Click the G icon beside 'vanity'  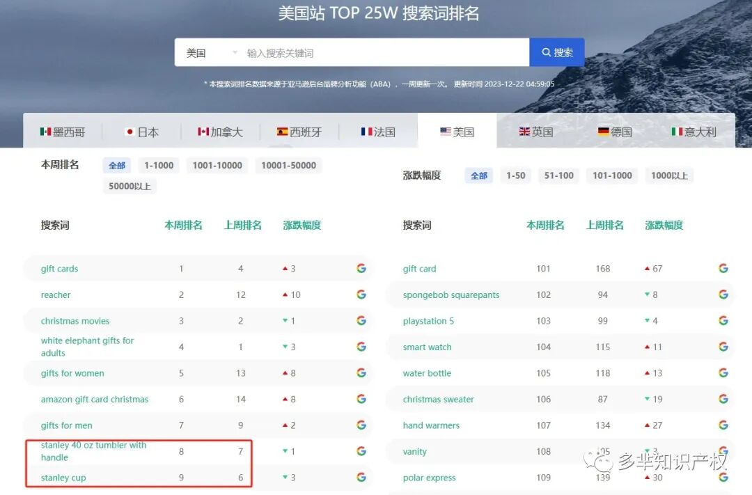click(723, 451)
